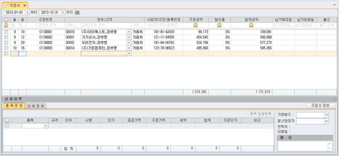Check the row for 우리전자_장부명
The width and height of the screenshot is (339, 156).
tap(6, 43)
